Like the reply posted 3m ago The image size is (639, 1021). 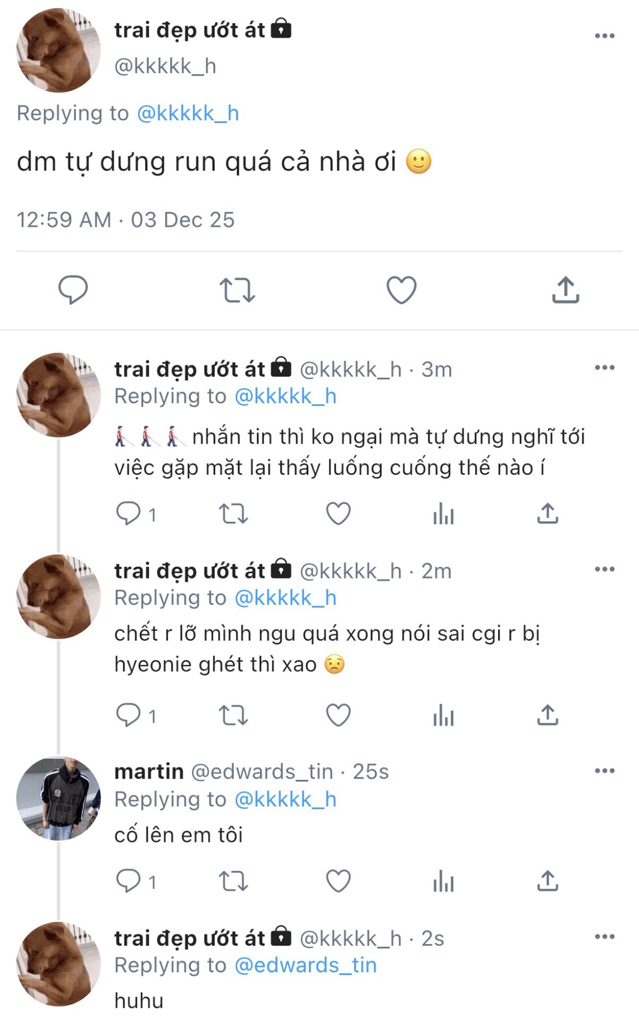(x=338, y=514)
